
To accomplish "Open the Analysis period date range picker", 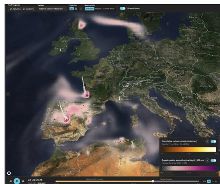I will pos(22,9).
